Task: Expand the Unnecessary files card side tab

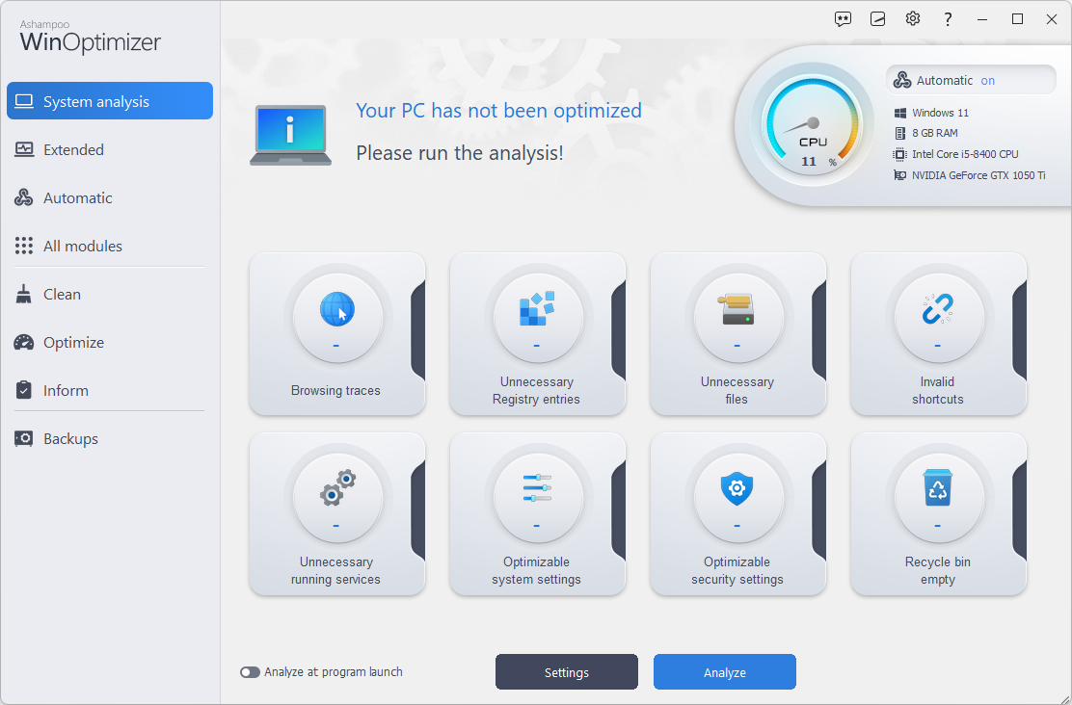Action: 818,330
